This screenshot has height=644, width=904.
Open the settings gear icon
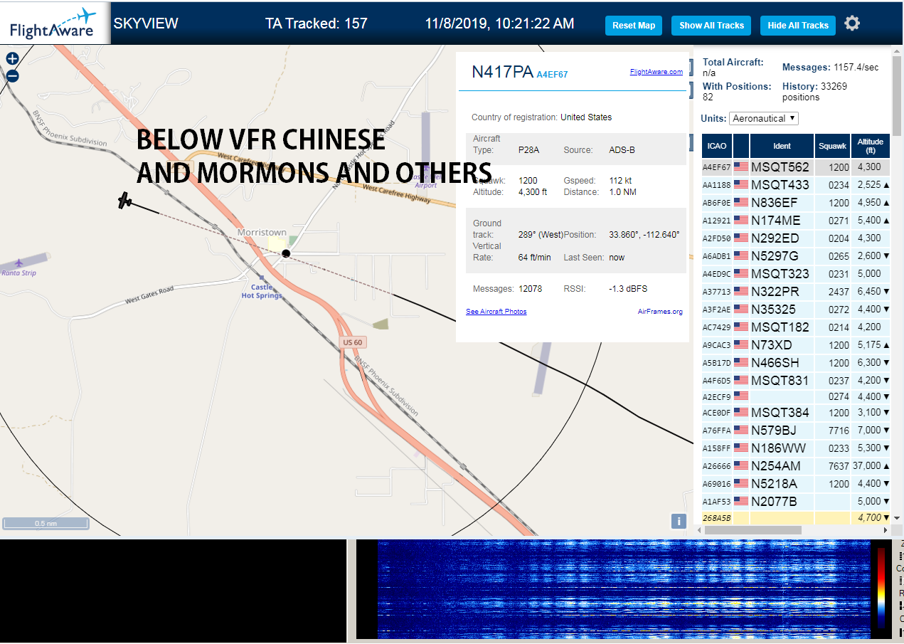[x=852, y=23]
